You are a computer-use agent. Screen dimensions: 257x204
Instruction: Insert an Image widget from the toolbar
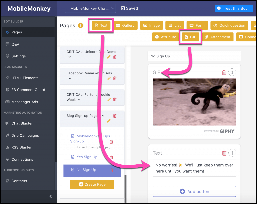pos(151,25)
